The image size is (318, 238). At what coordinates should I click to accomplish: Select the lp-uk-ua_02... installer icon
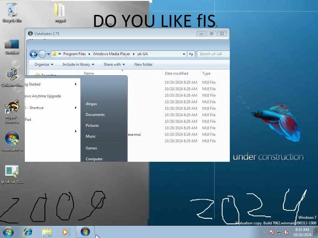[x=12, y=174]
